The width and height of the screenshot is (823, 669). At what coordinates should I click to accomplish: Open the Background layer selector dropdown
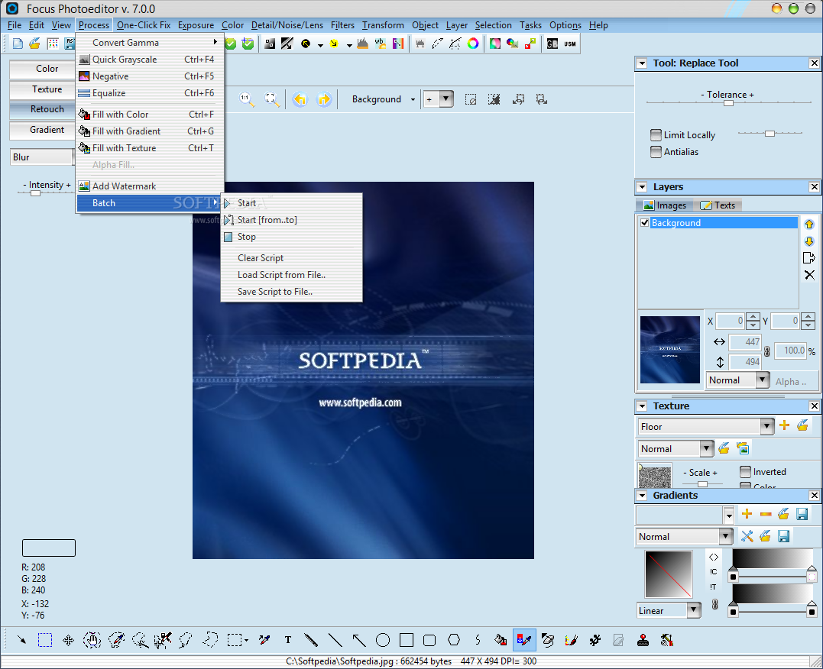(x=413, y=99)
